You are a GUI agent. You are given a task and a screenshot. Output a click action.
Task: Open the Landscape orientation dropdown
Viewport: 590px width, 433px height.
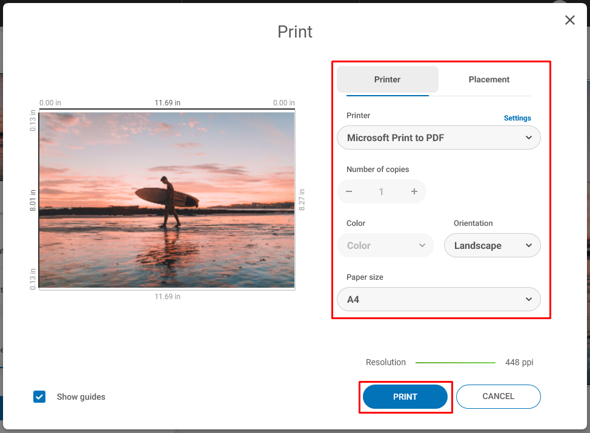click(x=492, y=245)
